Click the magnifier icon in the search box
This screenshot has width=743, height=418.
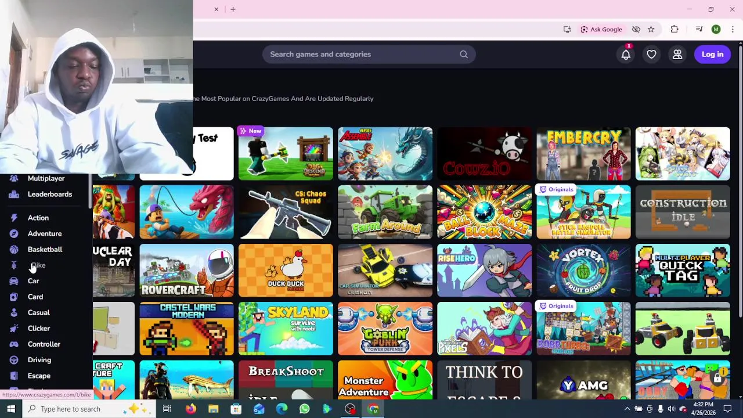pyautogui.click(x=464, y=54)
